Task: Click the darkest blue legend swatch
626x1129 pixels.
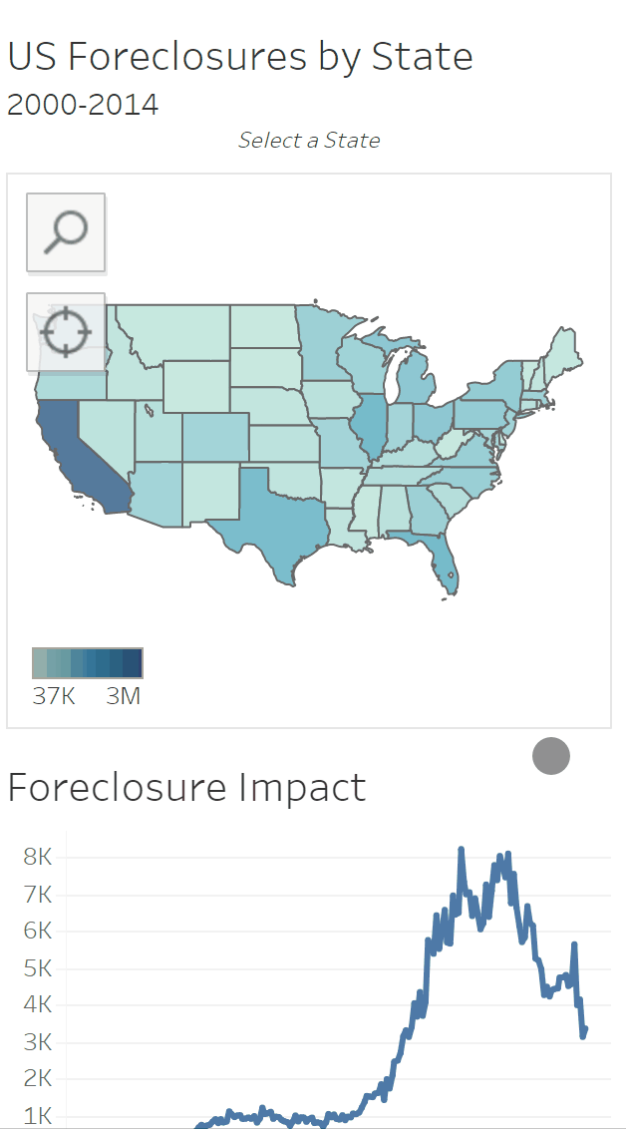Action: [x=135, y=663]
